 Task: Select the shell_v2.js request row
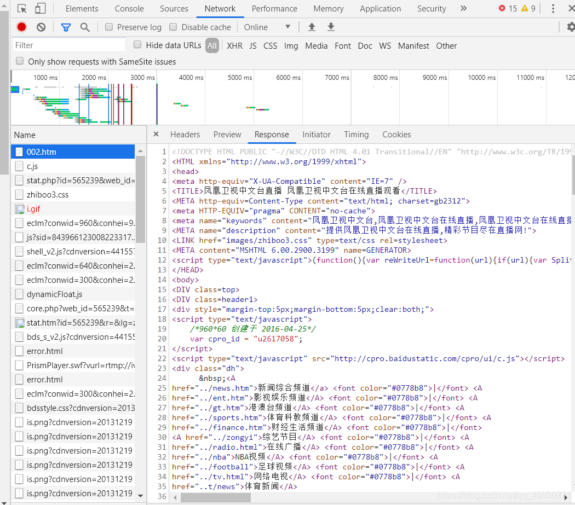[73, 251]
